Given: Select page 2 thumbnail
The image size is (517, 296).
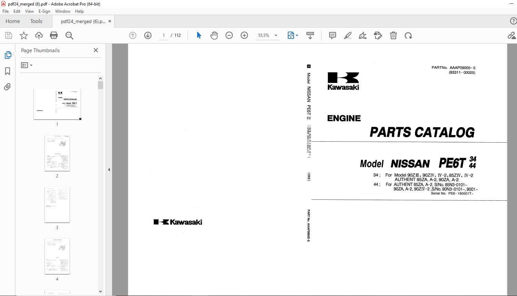Looking at the screenshot, I should (57, 153).
